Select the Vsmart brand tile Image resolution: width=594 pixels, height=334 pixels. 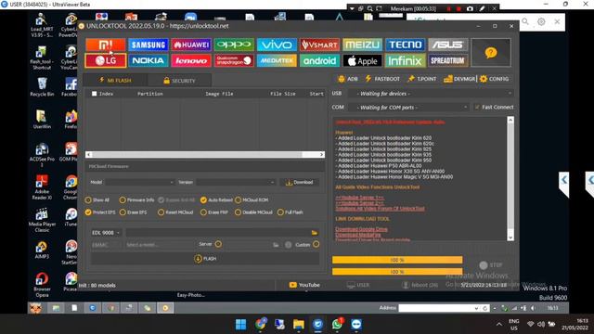pos(319,45)
